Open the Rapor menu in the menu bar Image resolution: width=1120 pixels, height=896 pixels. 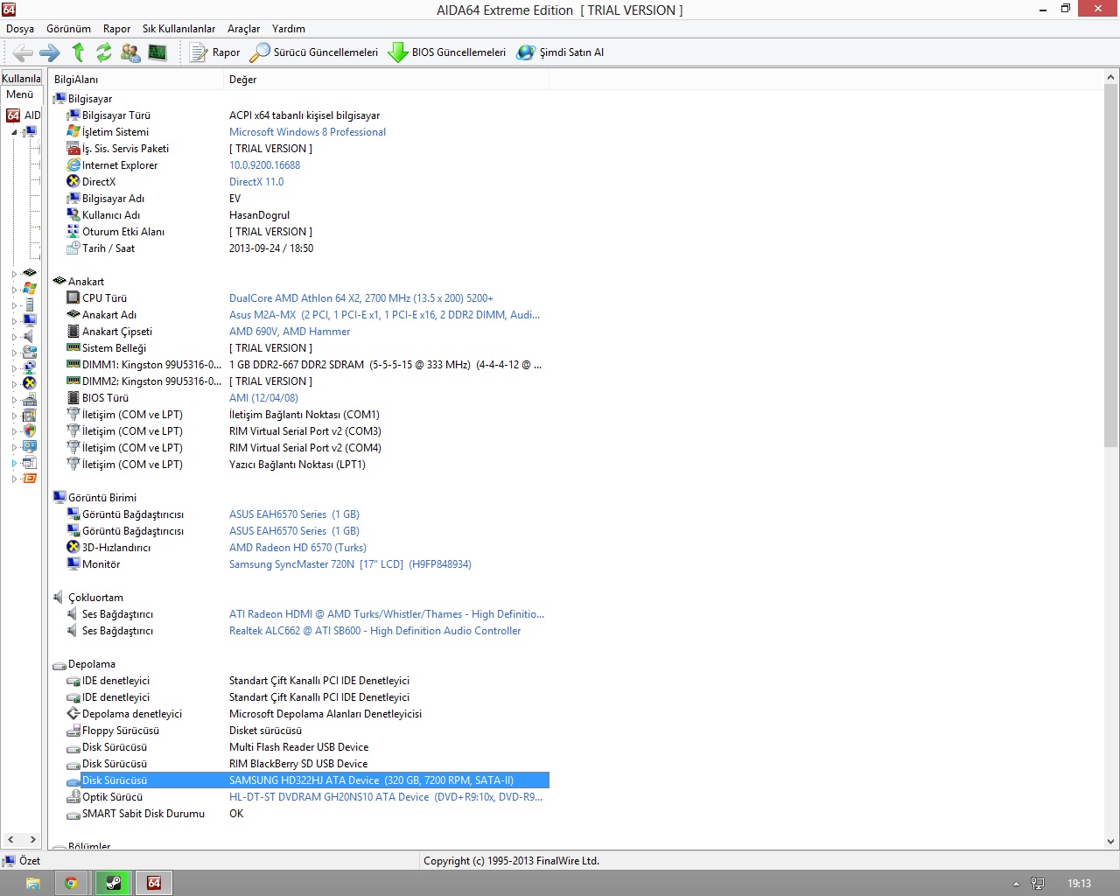pyautogui.click(x=116, y=29)
